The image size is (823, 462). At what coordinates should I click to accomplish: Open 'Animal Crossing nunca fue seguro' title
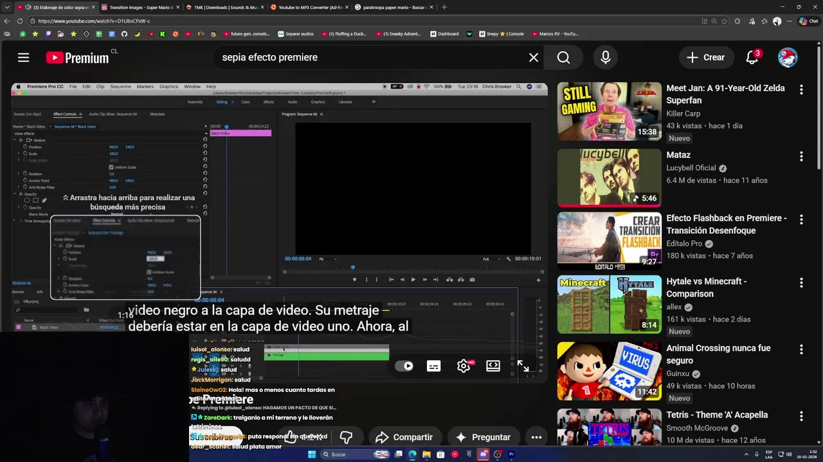click(x=718, y=354)
